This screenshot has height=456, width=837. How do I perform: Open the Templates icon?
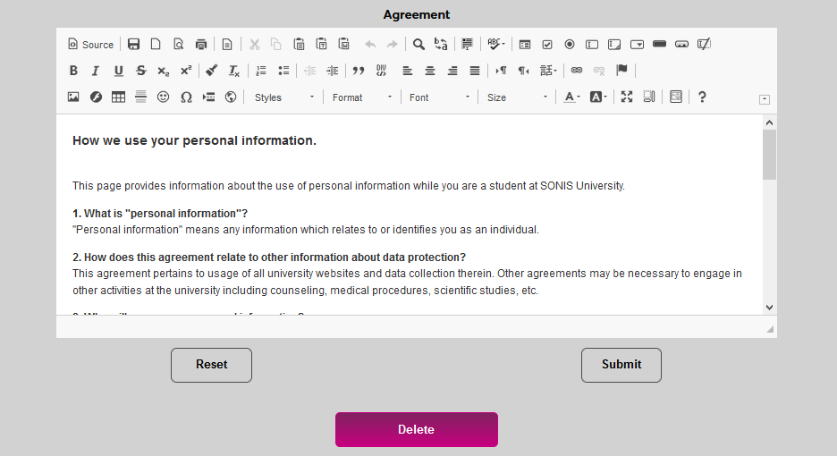[x=227, y=45]
